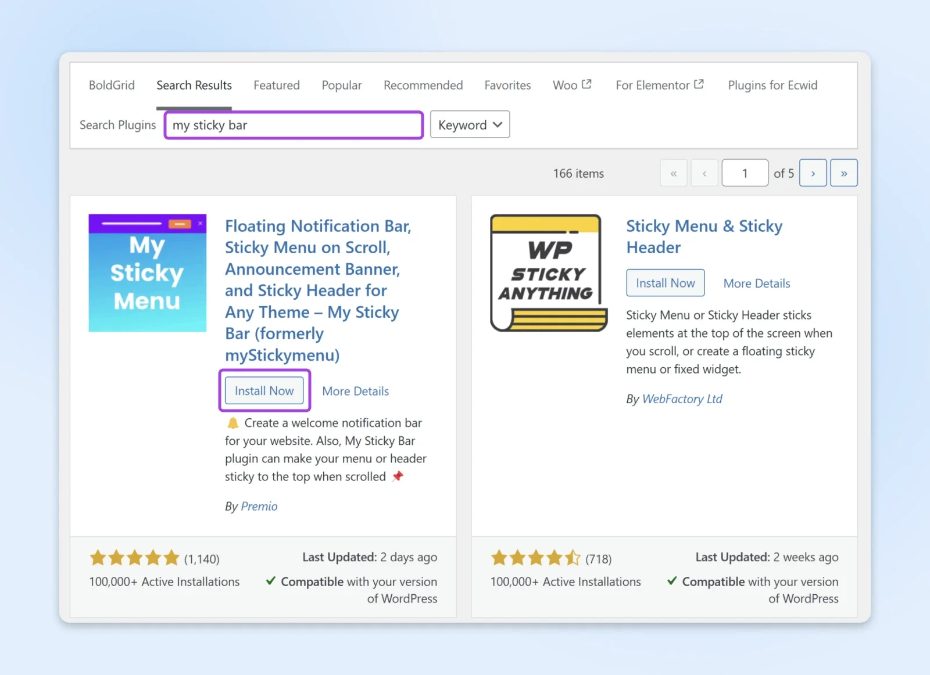Go to the Favorites tab
Screen dimensions: 930x675
[x=507, y=85]
